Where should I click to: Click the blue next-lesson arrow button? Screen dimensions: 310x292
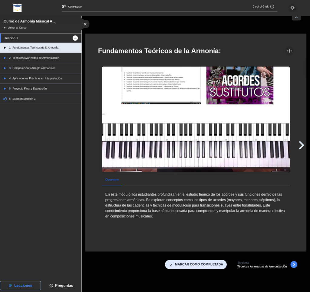coord(294,264)
